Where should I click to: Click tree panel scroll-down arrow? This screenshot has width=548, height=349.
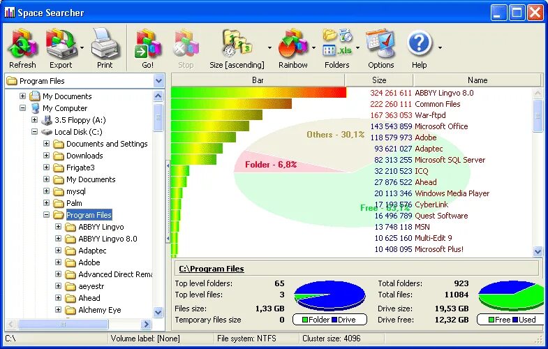[158, 312]
